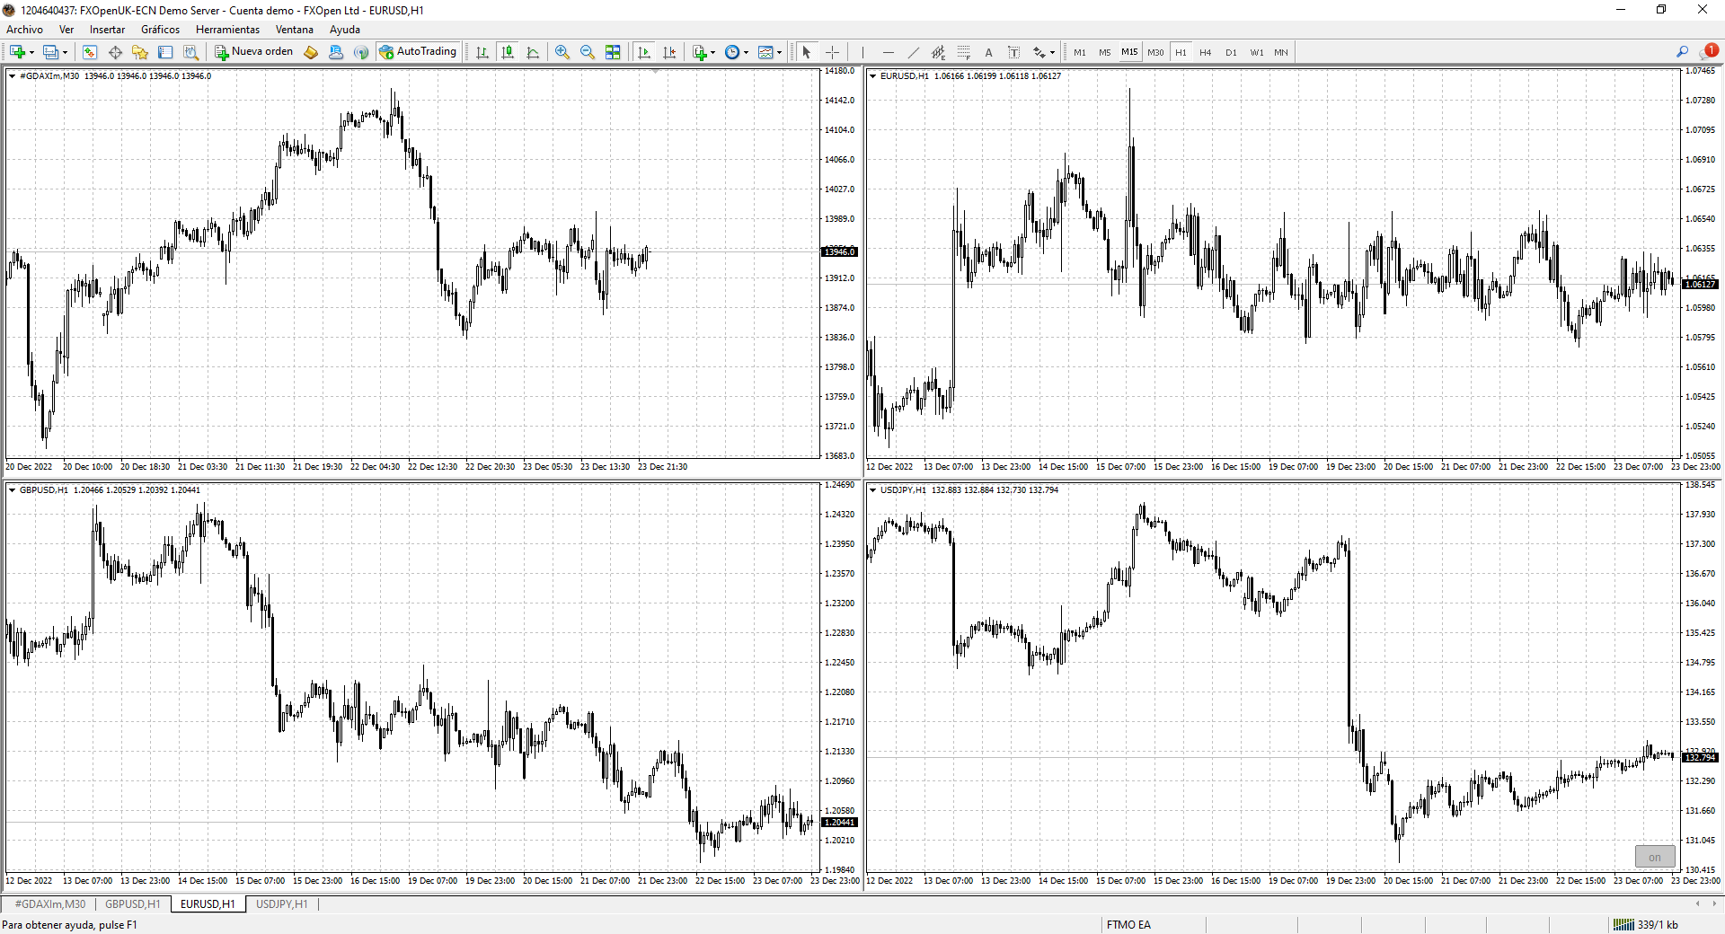The height and width of the screenshot is (934, 1725).
Task: Draw a trendline
Action: pyautogui.click(x=913, y=52)
